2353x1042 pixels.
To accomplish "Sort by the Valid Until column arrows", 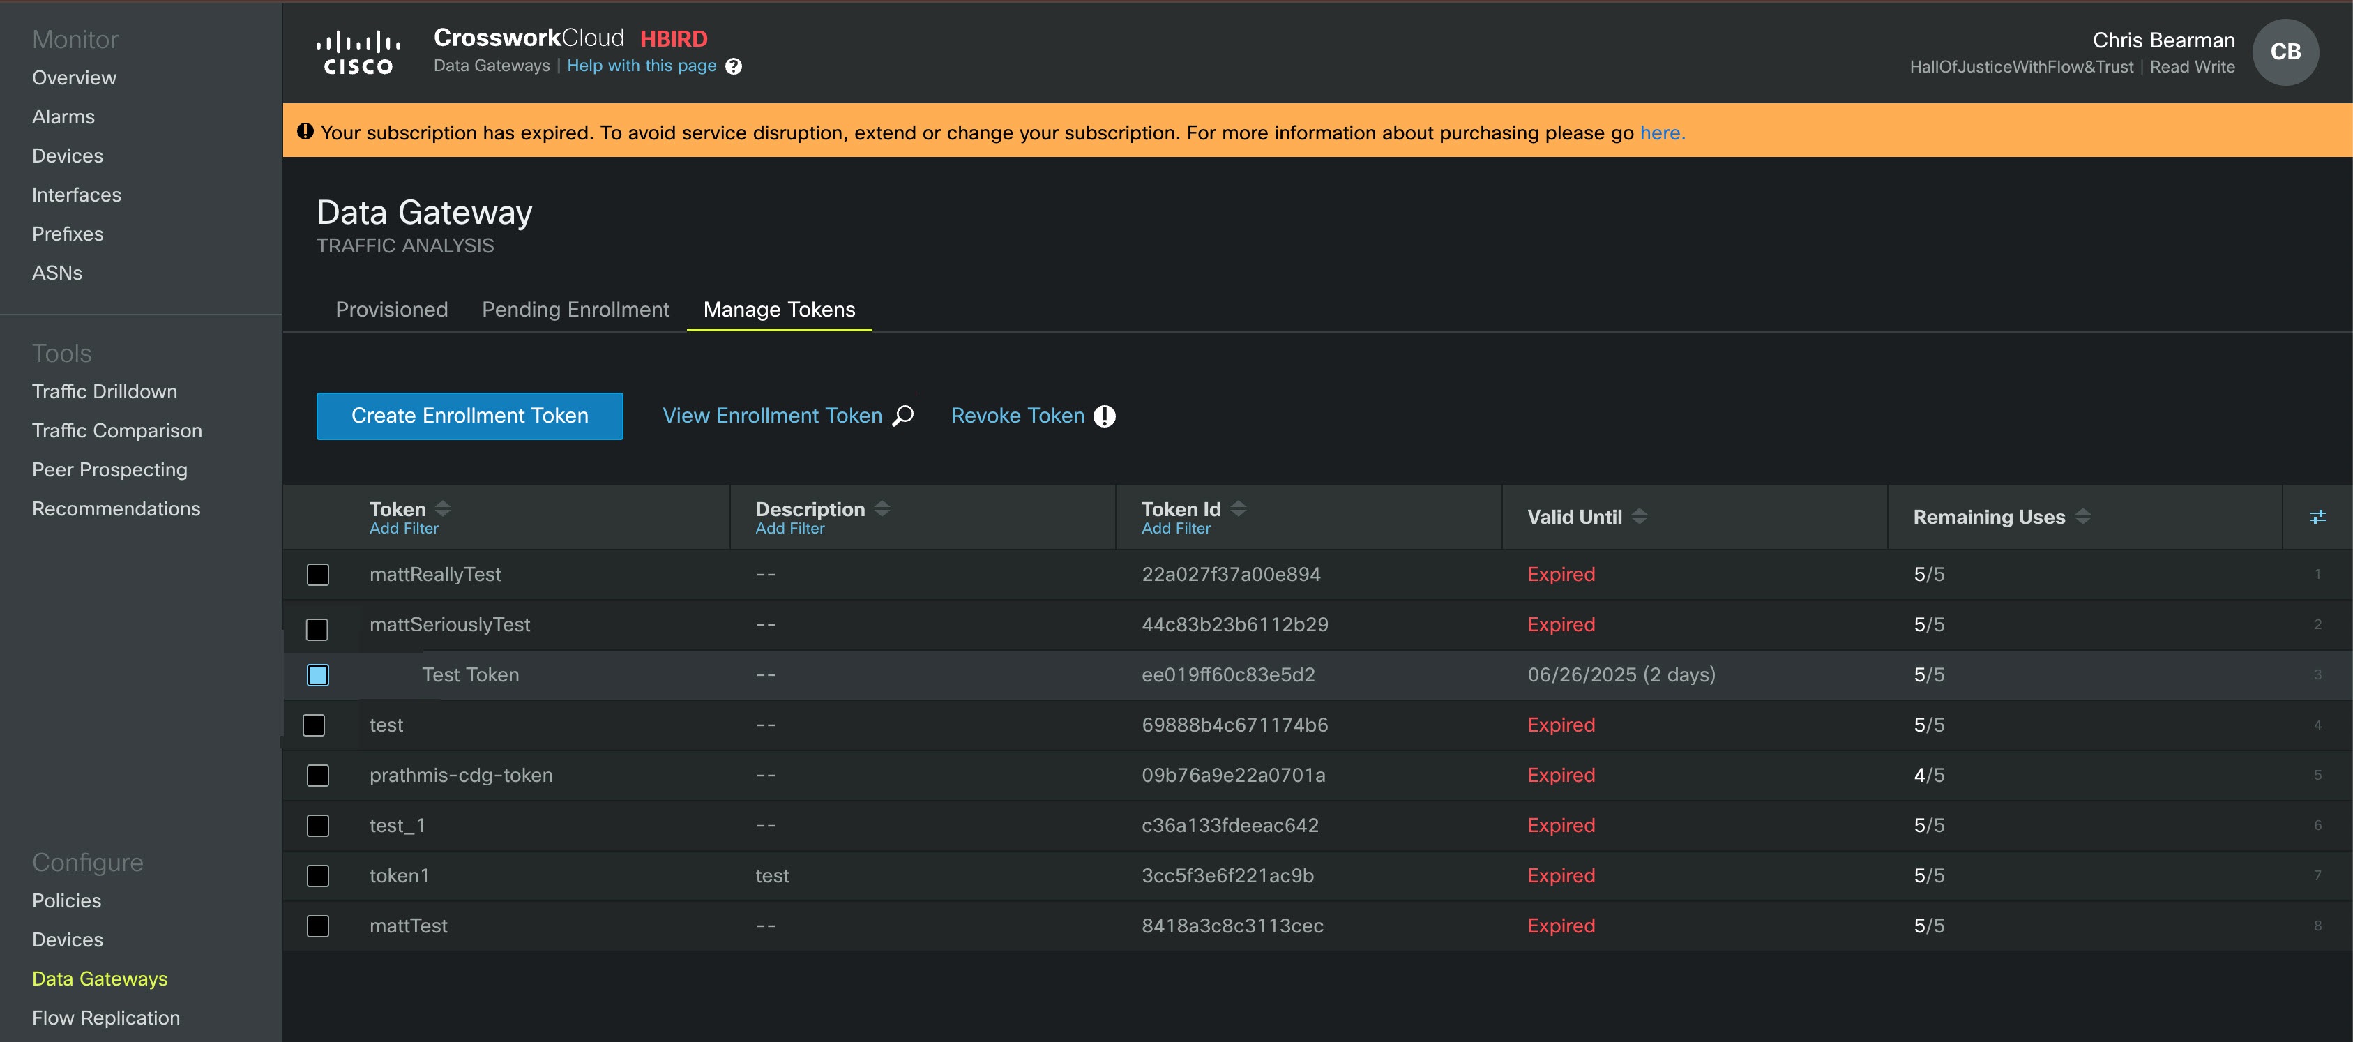I will click(x=1640, y=517).
